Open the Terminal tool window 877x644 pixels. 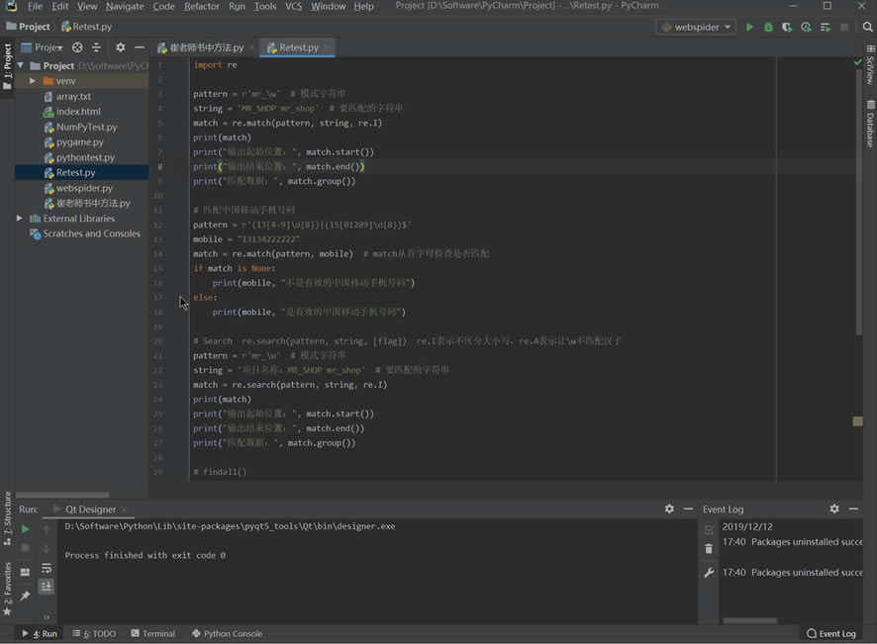click(153, 633)
